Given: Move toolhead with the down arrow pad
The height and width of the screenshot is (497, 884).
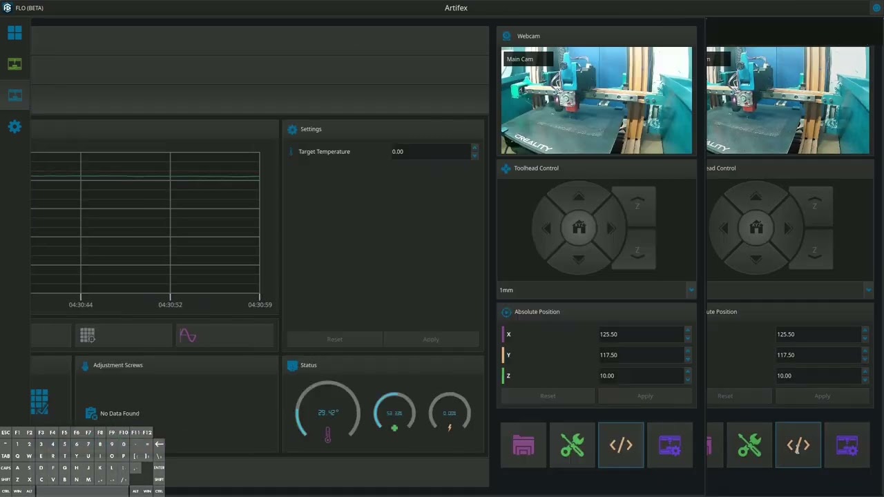Looking at the screenshot, I should pos(579,258).
